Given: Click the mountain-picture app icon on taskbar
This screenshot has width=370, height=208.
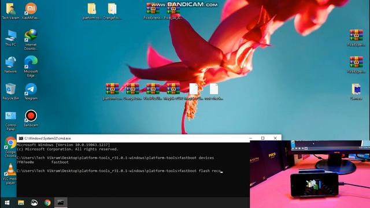Looking at the screenshot, I should tap(34, 203).
